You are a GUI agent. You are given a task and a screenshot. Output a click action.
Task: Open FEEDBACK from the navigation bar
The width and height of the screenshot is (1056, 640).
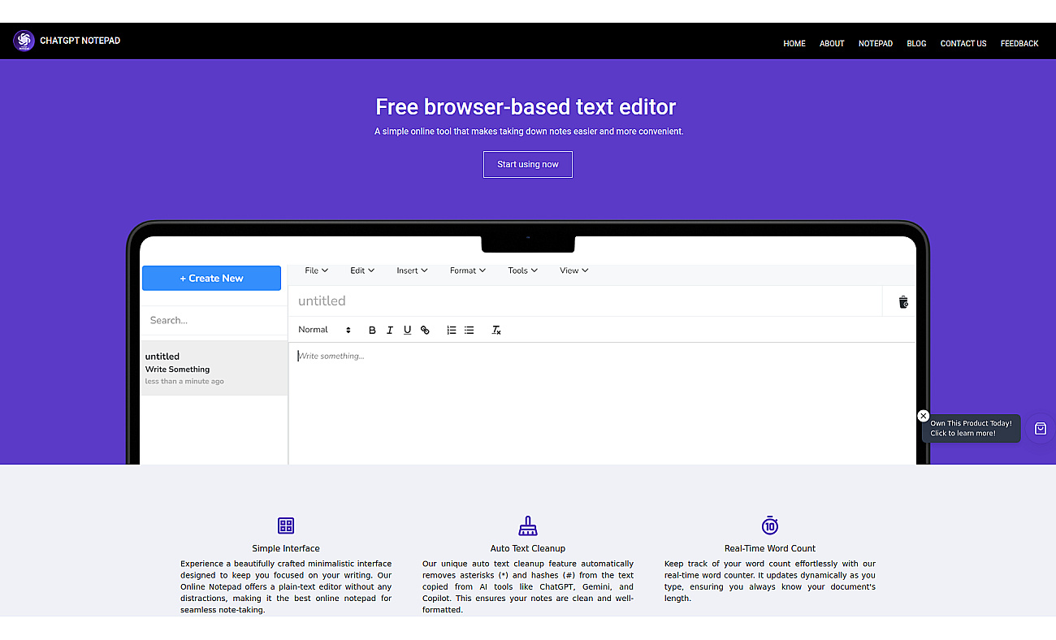click(1019, 44)
